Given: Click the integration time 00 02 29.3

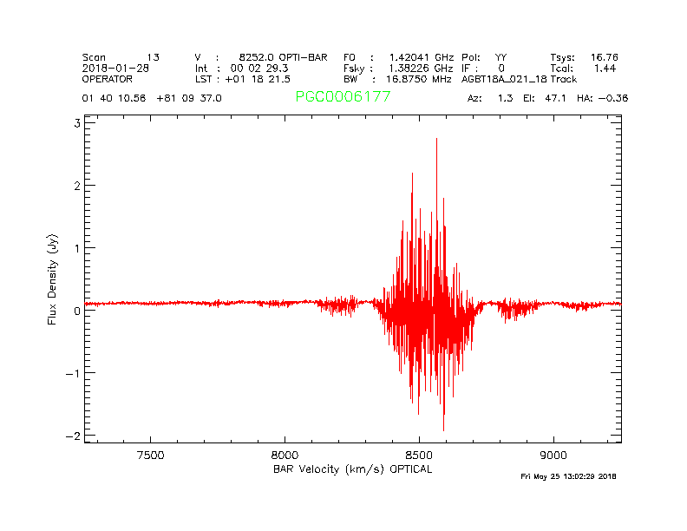Looking at the screenshot, I should coord(259,69).
